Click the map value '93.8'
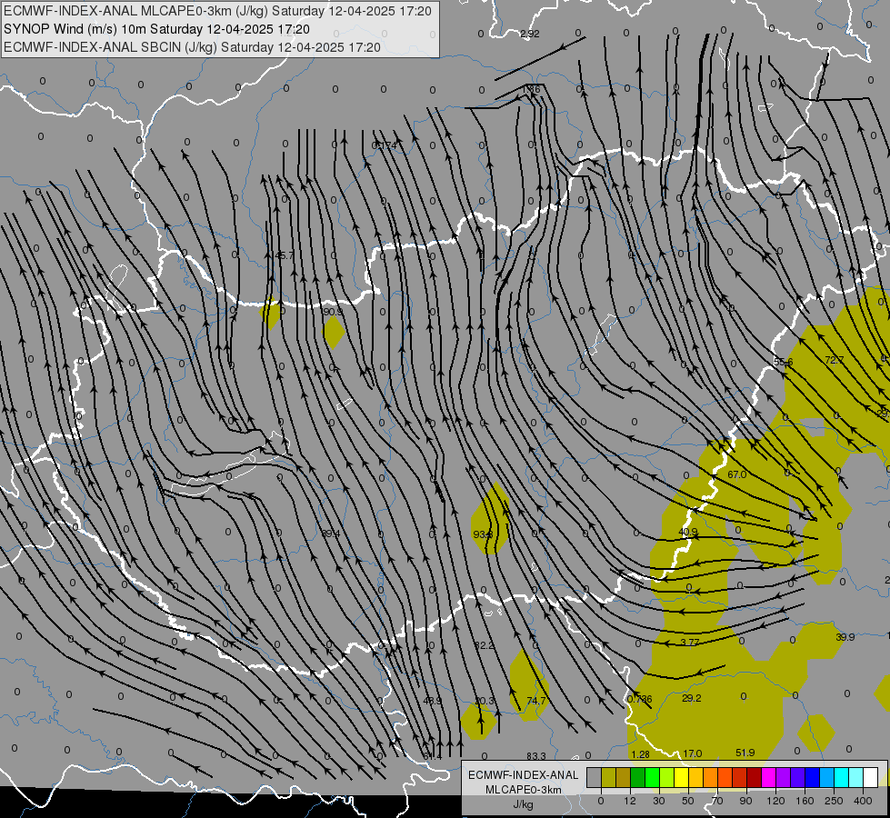This screenshot has height=818, width=890. (483, 534)
